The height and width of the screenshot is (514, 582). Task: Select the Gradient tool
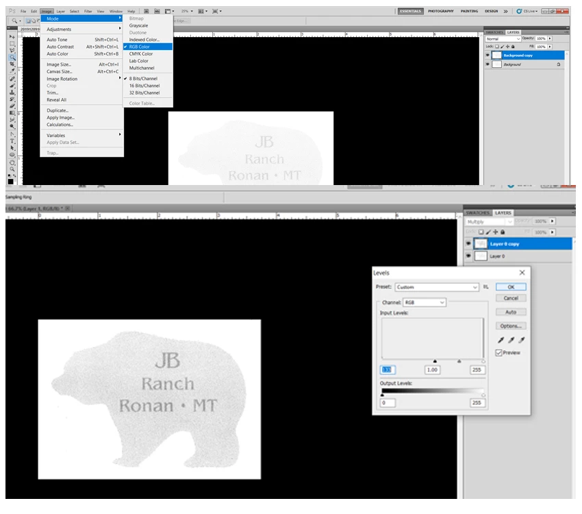[12, 112]
